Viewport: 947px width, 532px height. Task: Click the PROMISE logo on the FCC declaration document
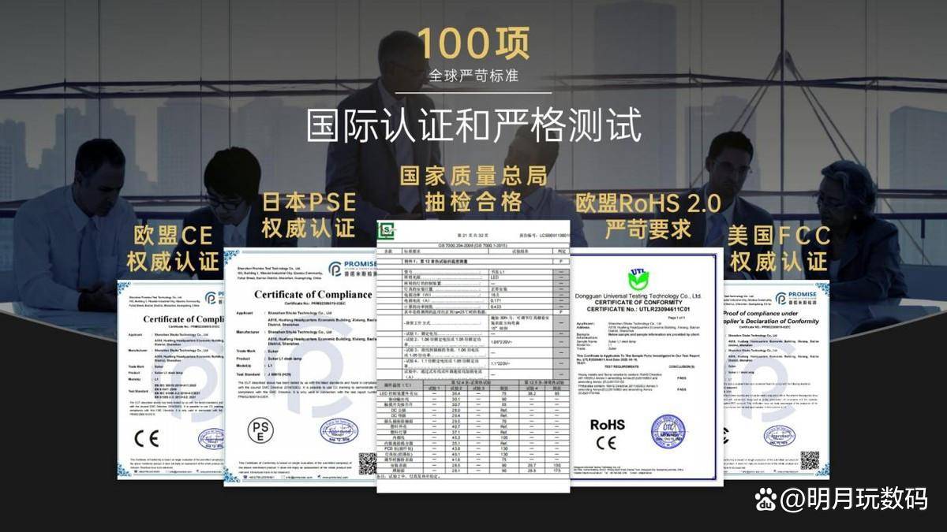(795, 298)
